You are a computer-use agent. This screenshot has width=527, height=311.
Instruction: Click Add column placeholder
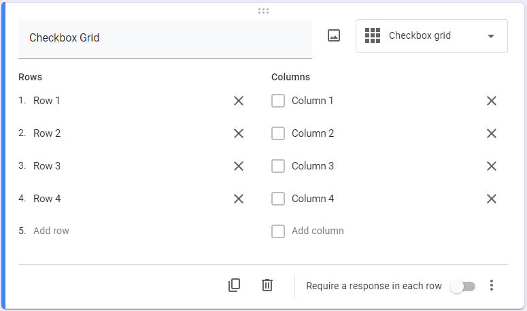tap(318, 231)
